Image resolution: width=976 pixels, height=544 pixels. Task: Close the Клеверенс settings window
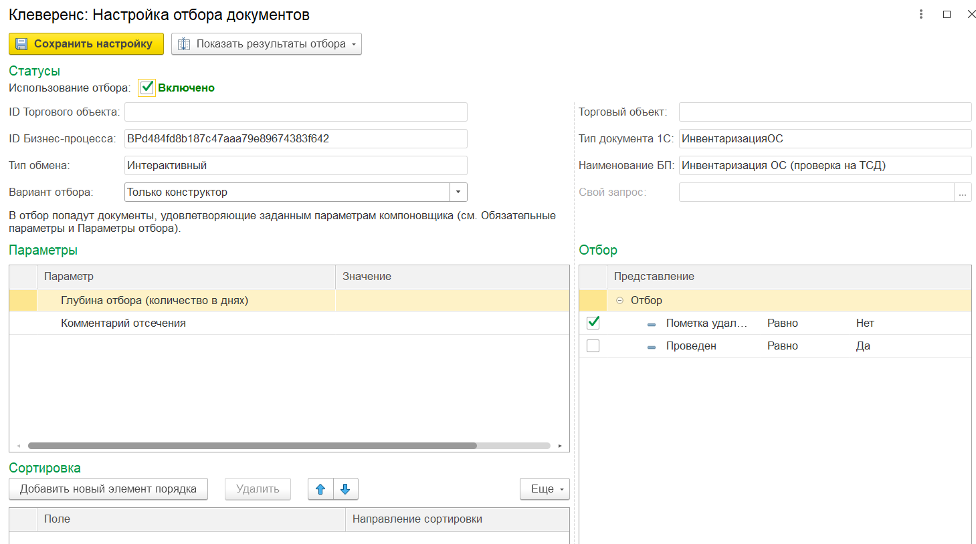point(971,14)
